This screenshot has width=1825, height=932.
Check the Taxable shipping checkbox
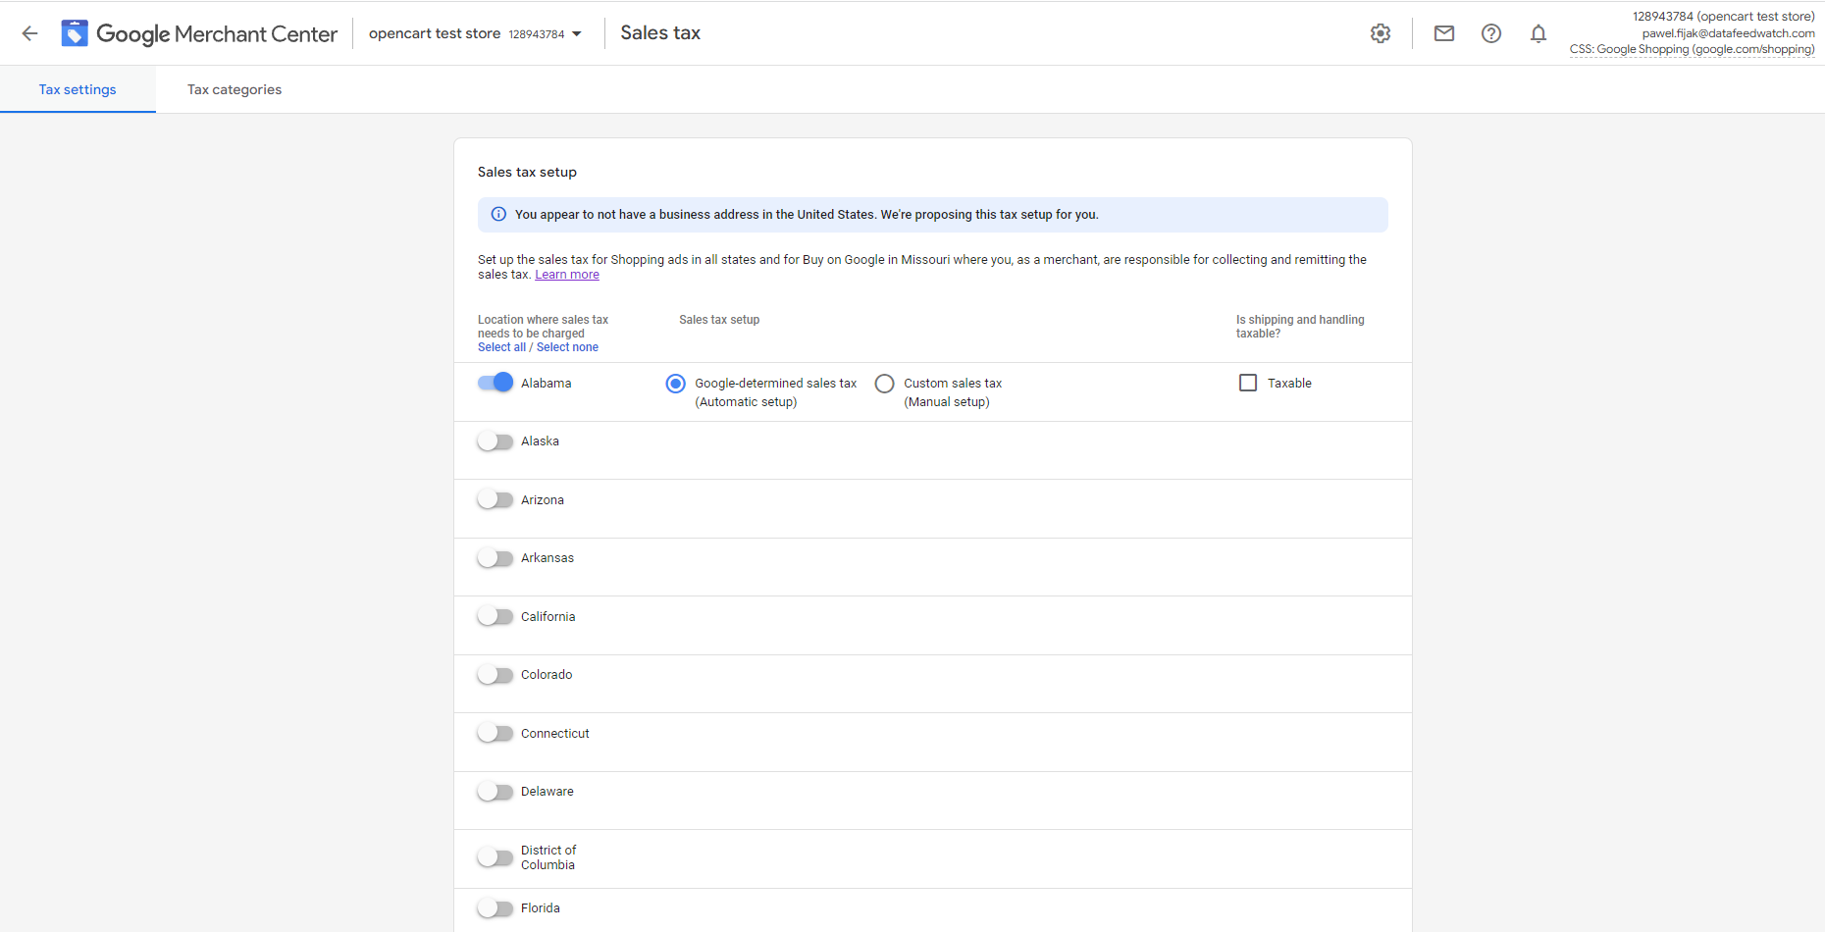[1248, 383]
